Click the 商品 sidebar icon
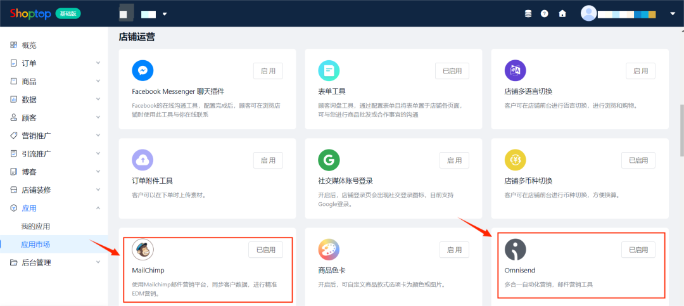 (13, 82)
